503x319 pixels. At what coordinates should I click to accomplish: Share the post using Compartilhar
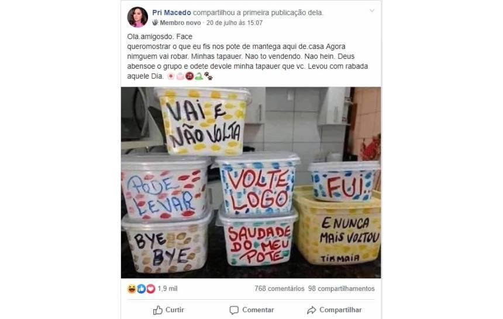coord(334,310)
